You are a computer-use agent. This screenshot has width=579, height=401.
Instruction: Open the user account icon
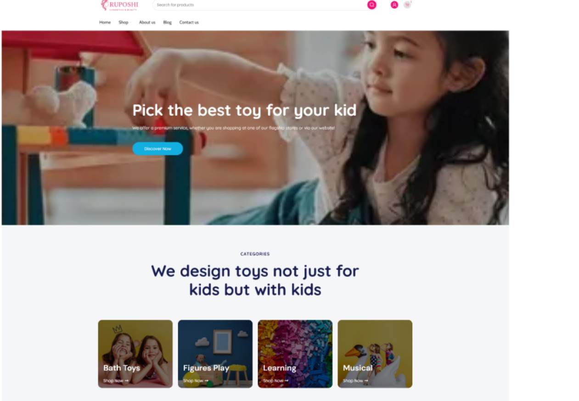pyautogui.click(x=394, y=5)
